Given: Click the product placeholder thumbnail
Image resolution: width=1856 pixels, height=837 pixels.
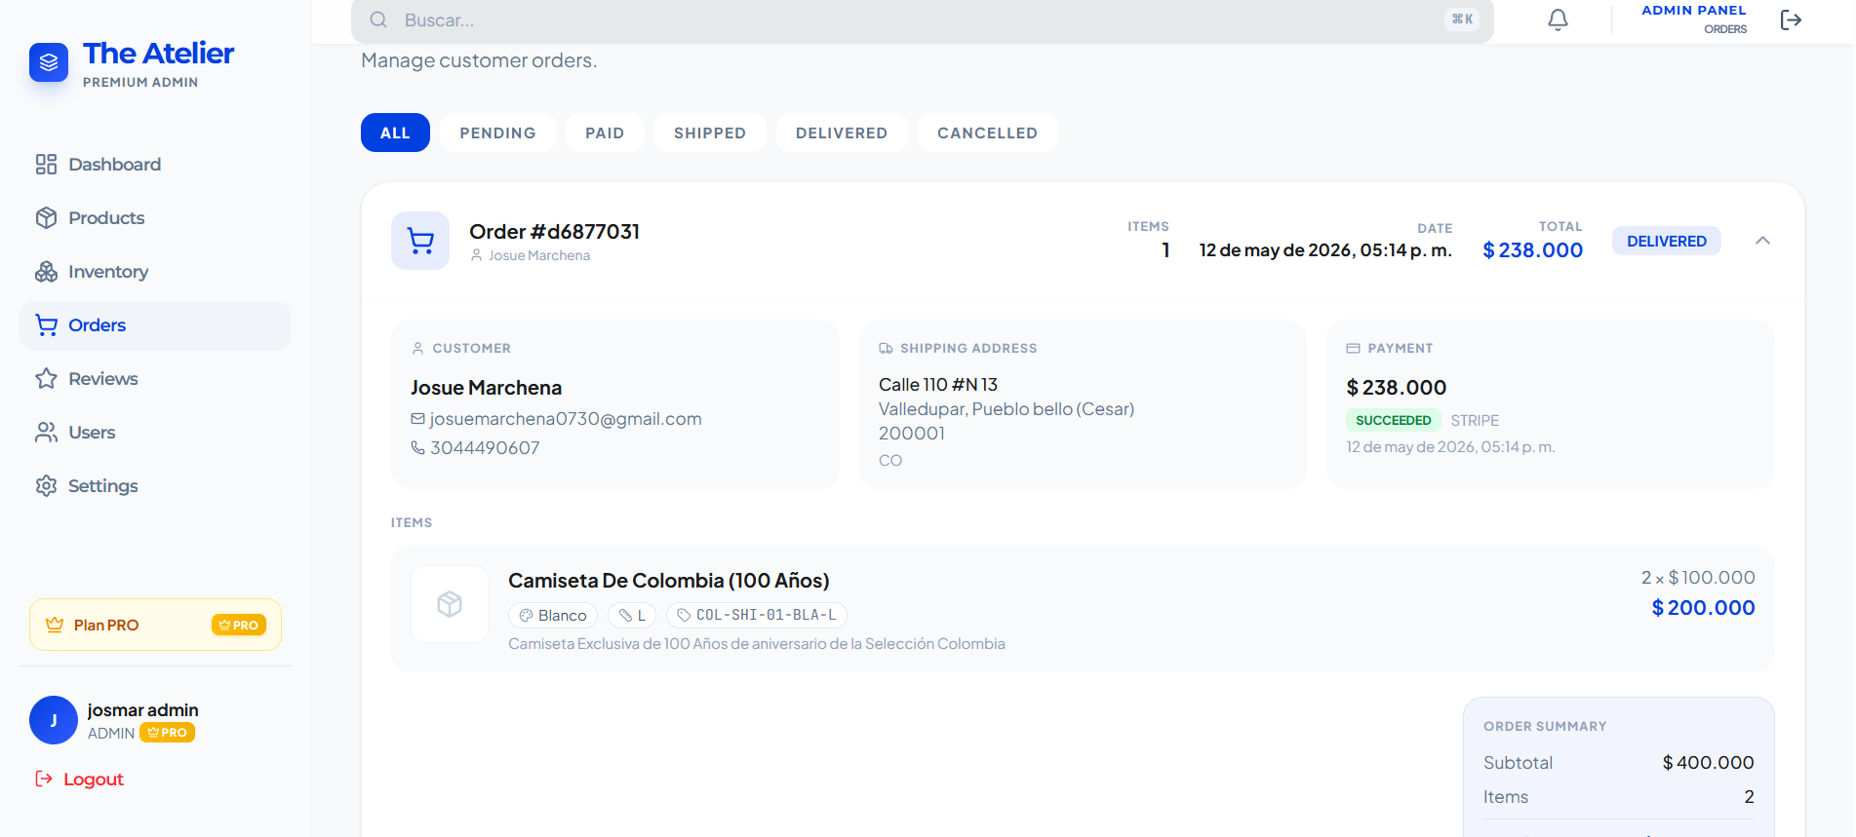Looking at the screenshot, I should 450,604.
